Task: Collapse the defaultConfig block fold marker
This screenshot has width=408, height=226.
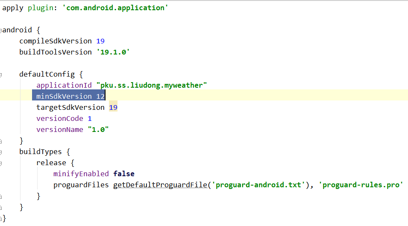Action: [1, 74]
